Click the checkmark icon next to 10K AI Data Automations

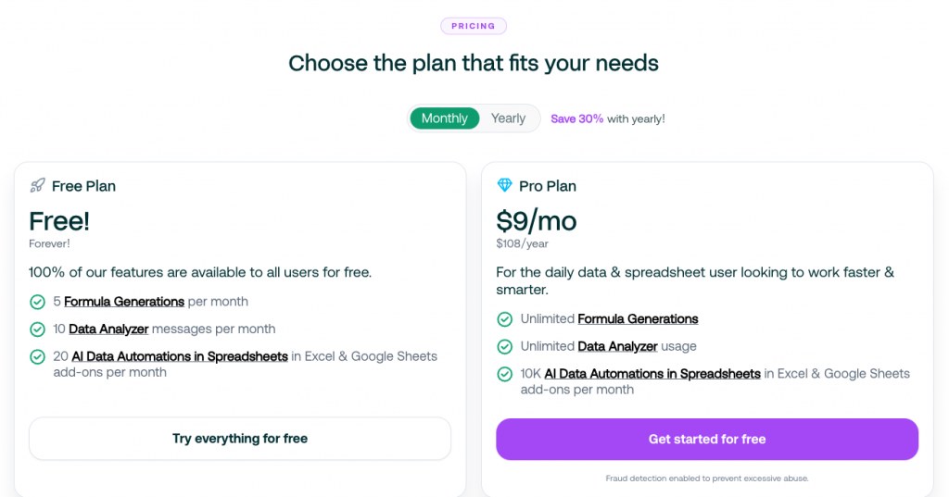(504, 374)
